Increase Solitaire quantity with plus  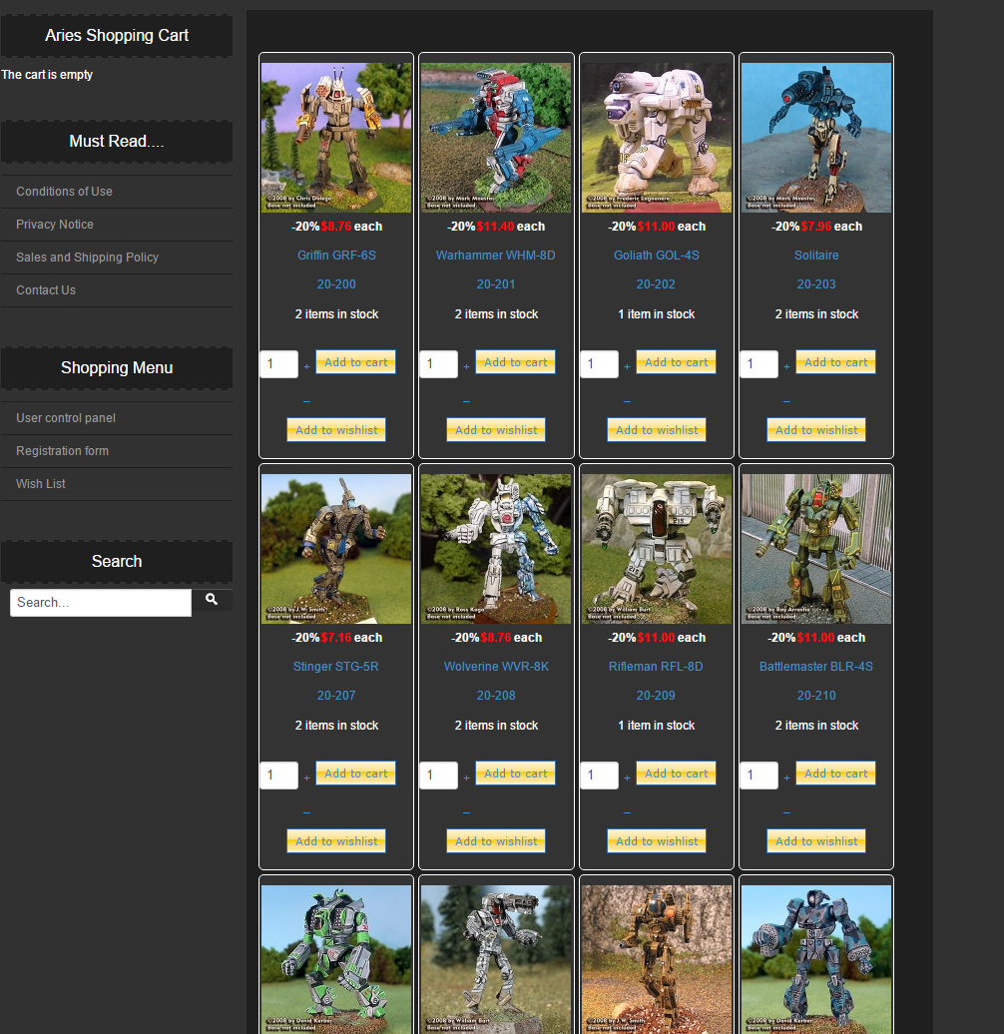(x=786, y=366)
